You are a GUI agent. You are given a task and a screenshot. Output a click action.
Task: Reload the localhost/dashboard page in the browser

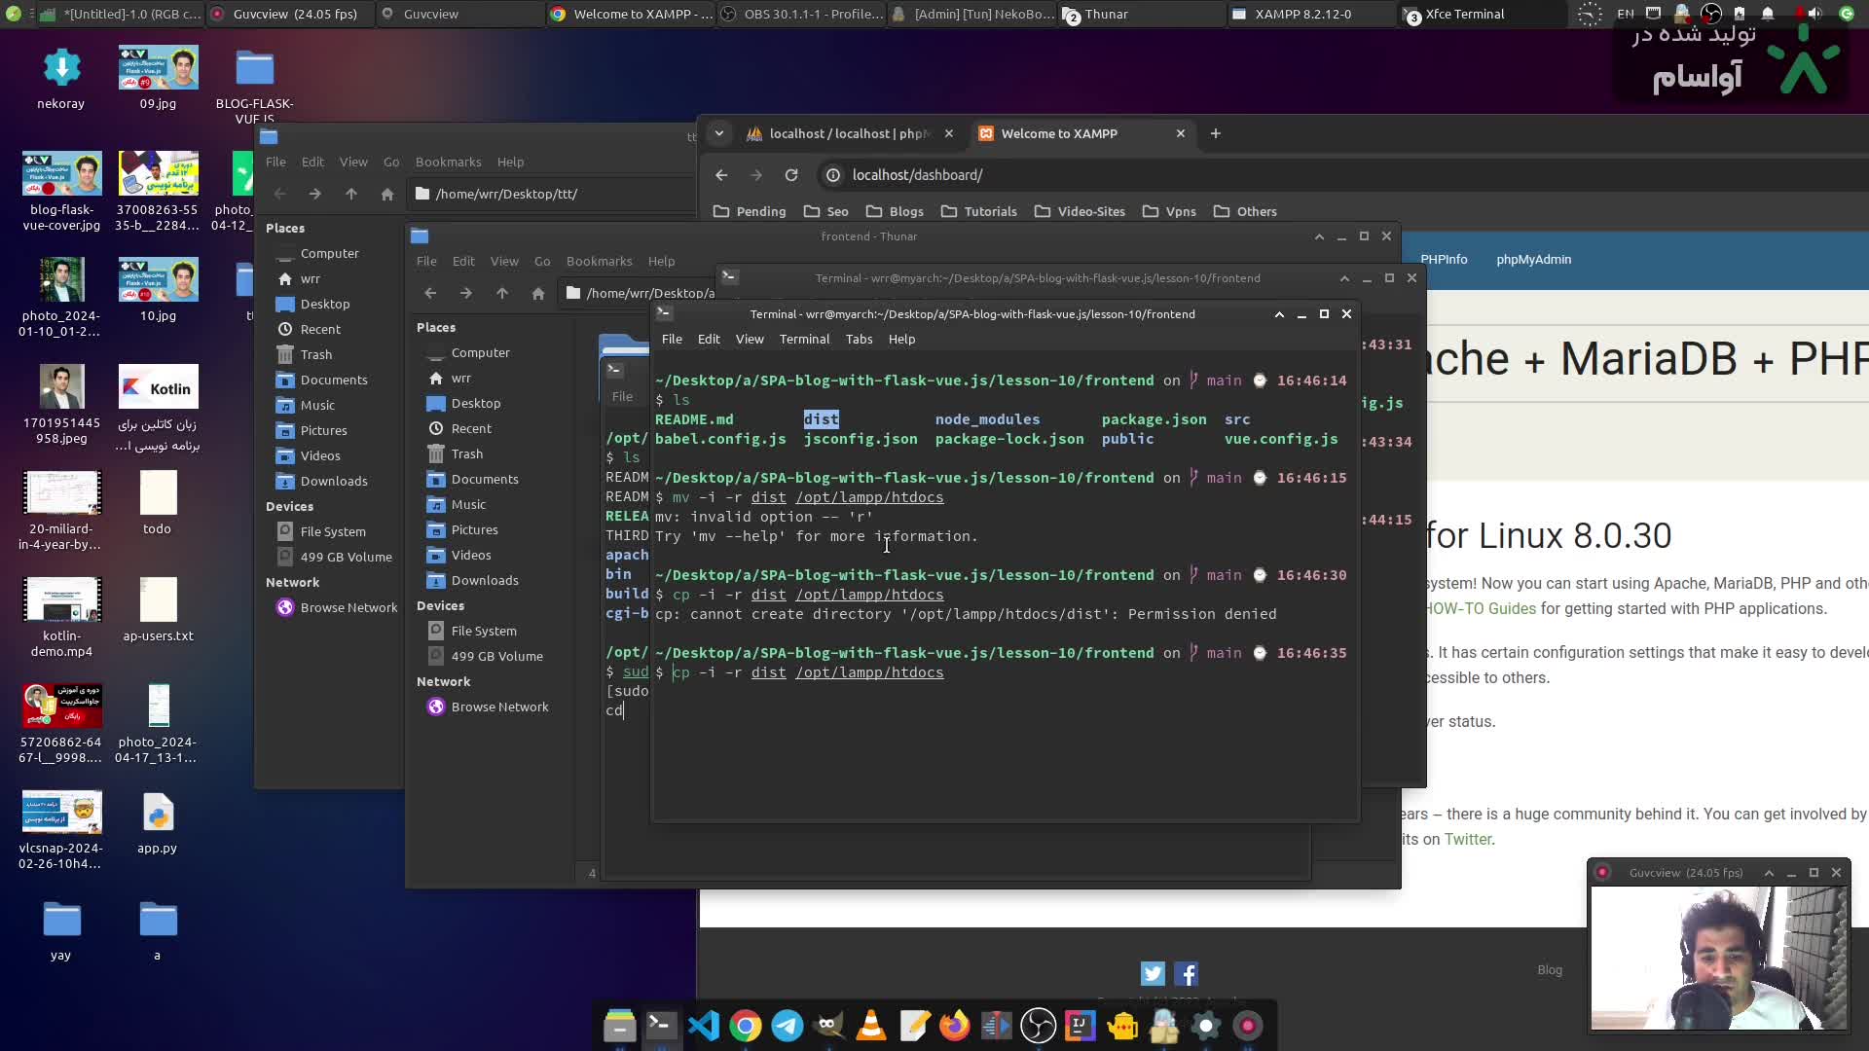pos(791,175)
